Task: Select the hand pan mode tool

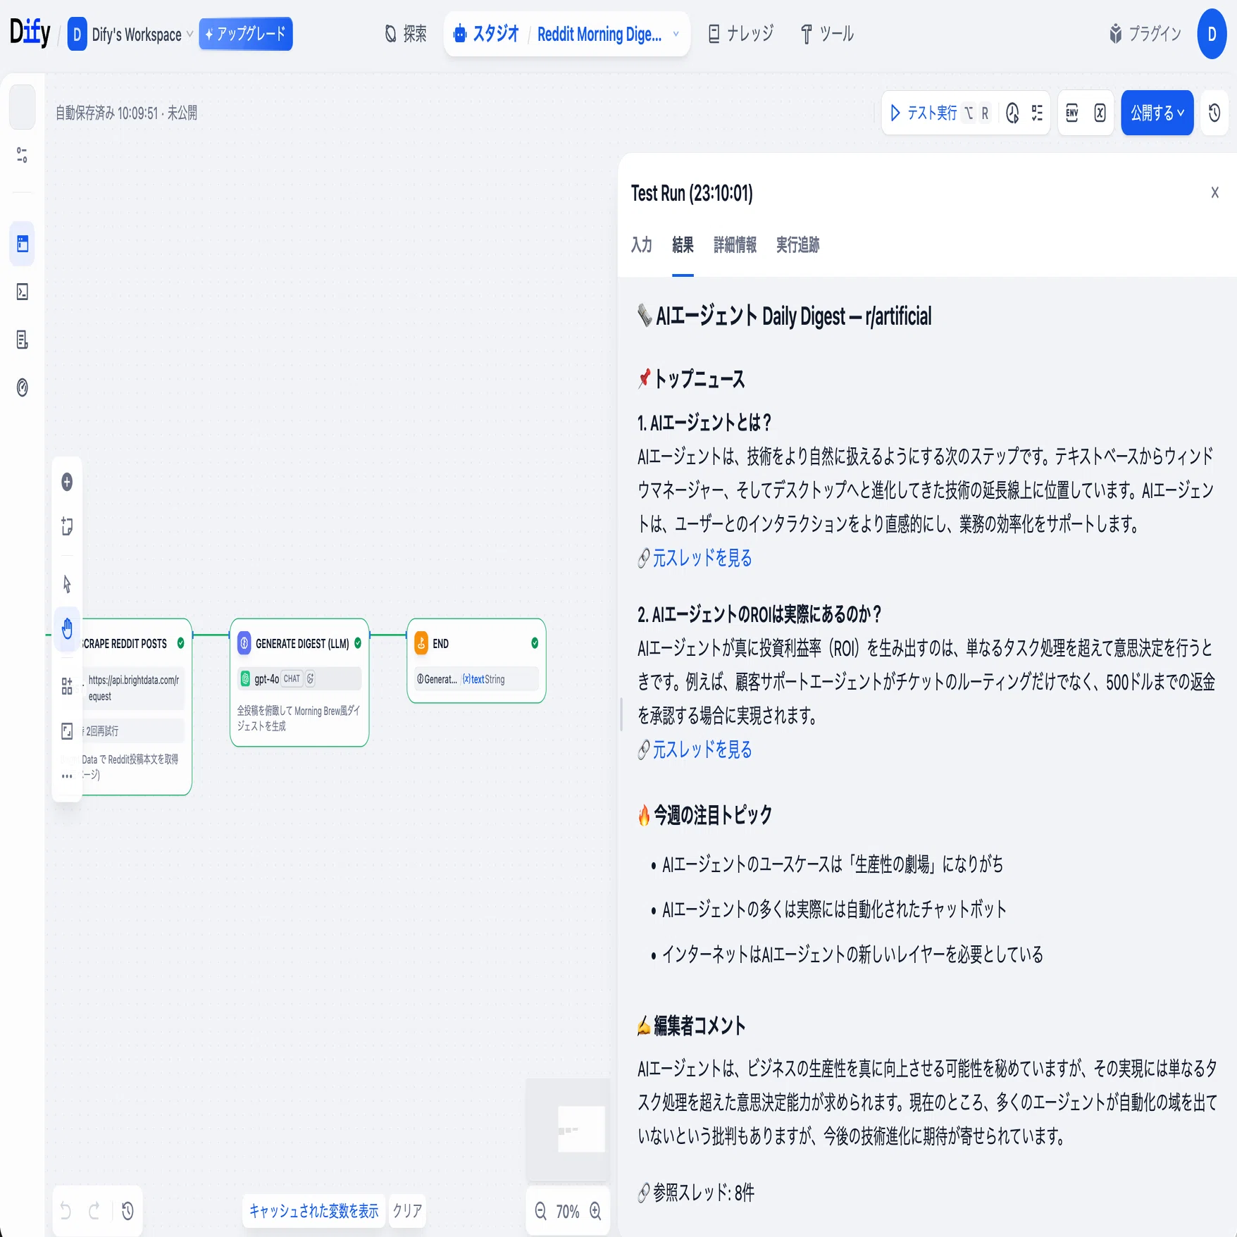Action: [67, 628]
